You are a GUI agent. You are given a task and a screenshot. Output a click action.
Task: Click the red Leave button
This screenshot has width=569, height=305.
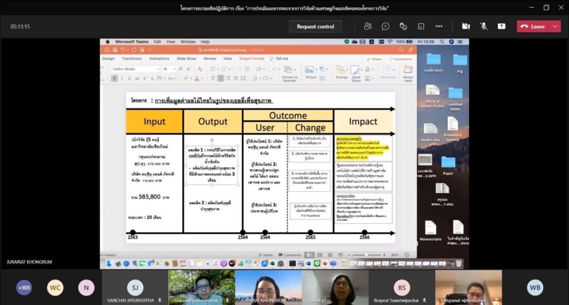pos(533,26)
